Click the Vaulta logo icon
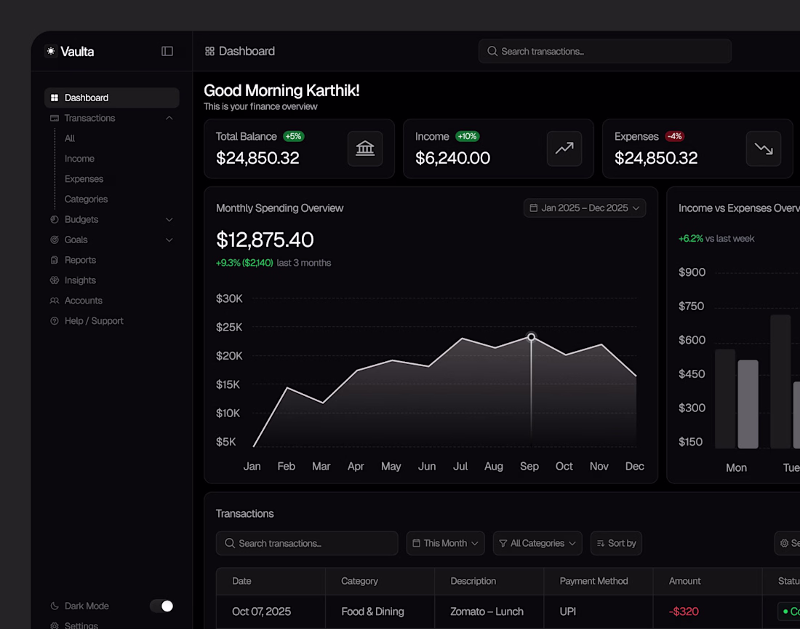Viewport: 800px width, 629px height. 51,51
